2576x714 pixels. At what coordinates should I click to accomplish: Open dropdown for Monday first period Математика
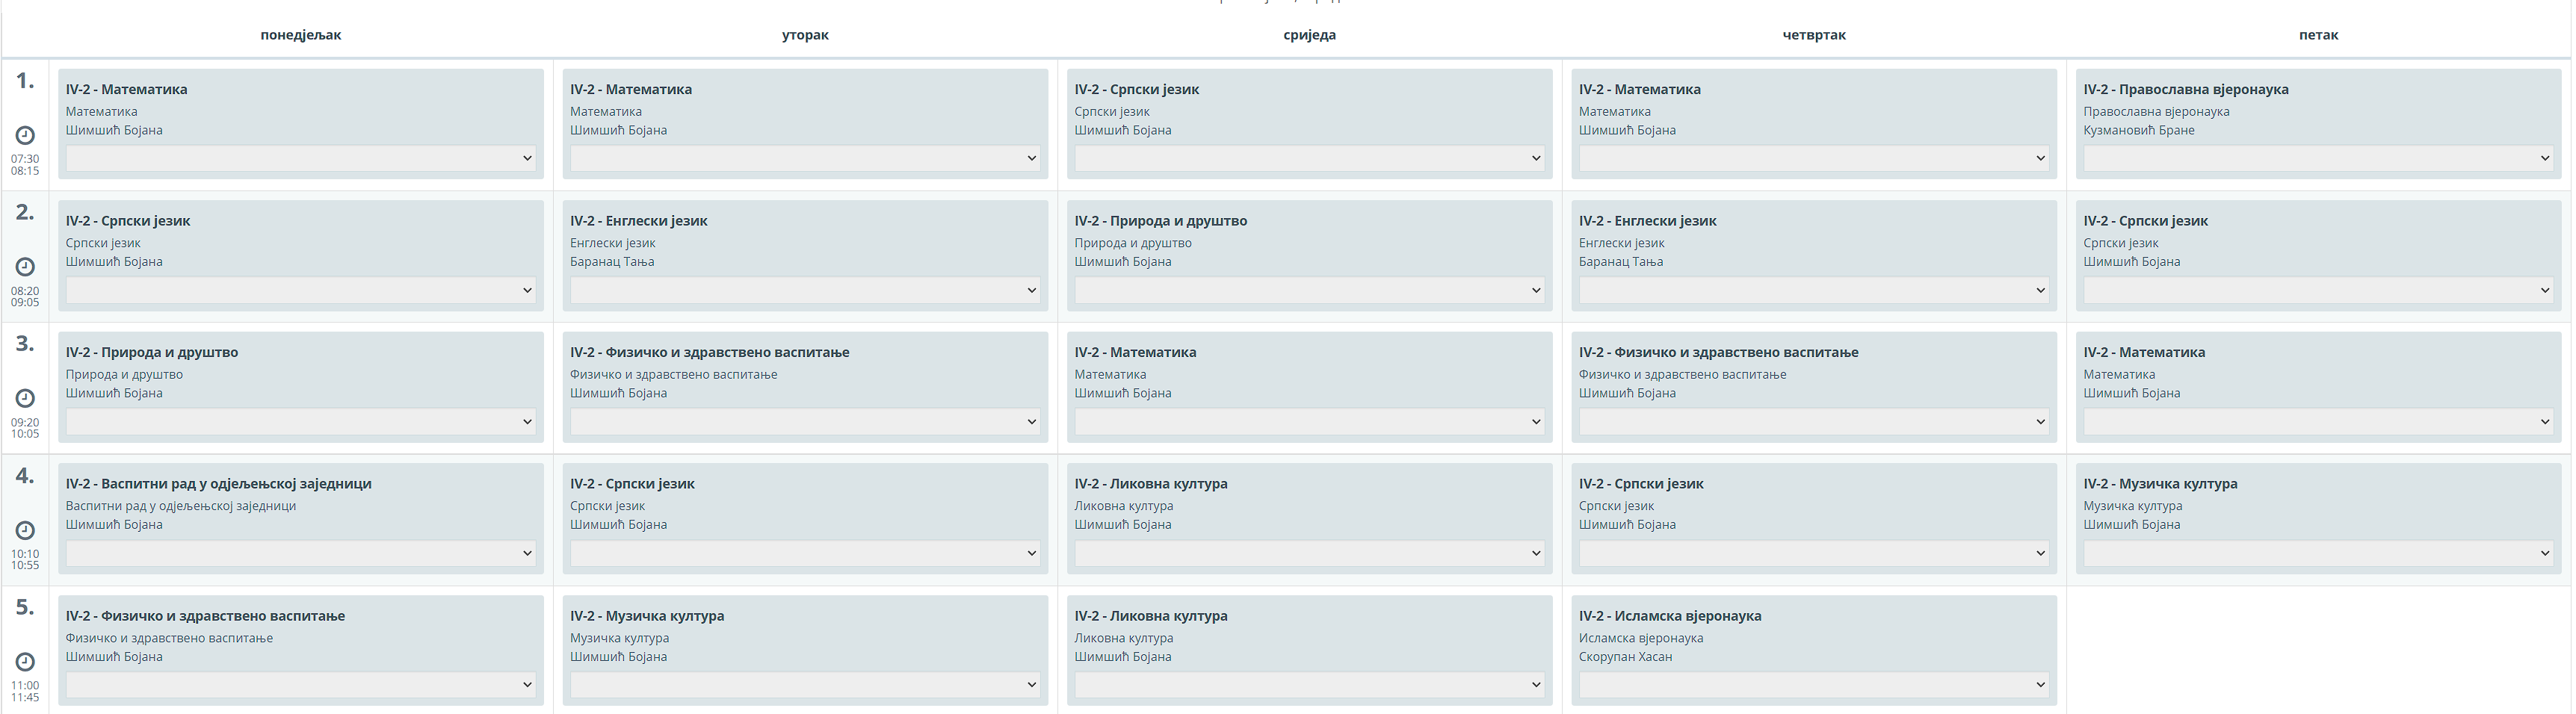click(300, 158)
